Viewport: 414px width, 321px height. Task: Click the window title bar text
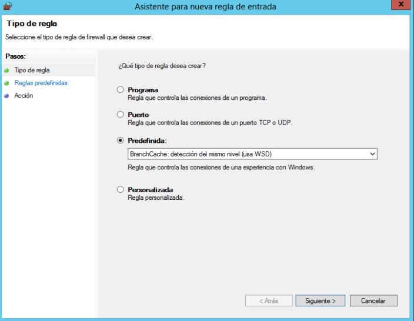[x=205, y=6]
